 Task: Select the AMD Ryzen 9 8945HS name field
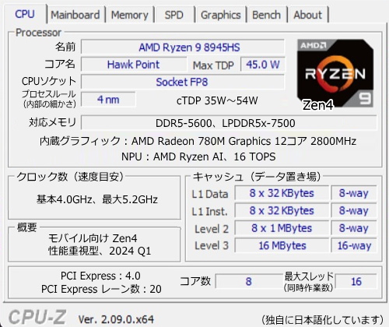click(x=183, y=47)
